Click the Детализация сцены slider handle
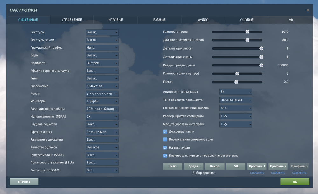 261,57
